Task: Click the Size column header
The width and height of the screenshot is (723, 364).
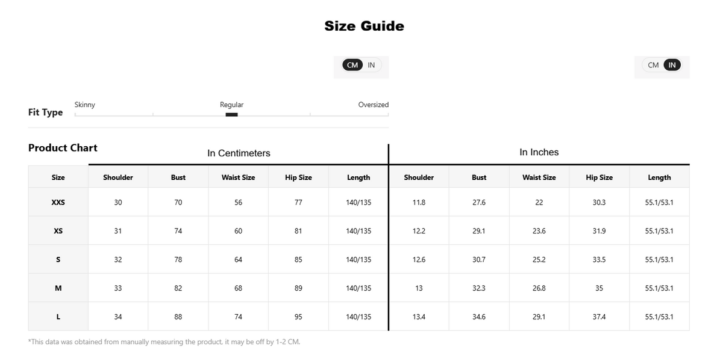Action: coord(58,177)
